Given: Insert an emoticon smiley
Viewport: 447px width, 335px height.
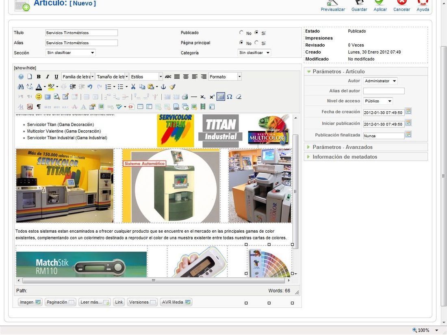Looking at the screenshot, I should click(39, 97).
